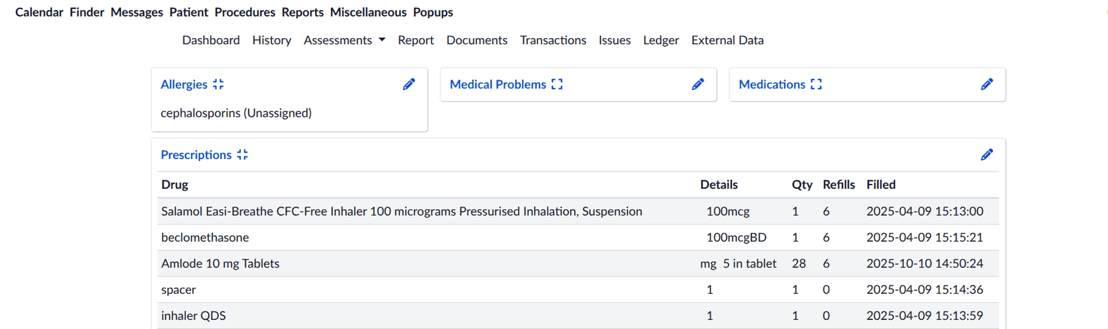This screenshot has width=1108, height=329.
Task: Open the Calendar menu
Action: [x=39, y=12]
